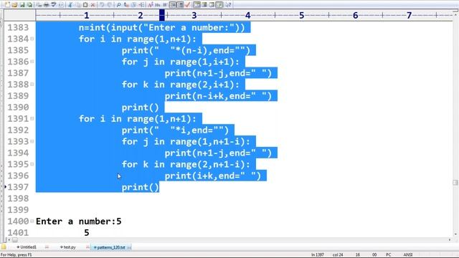Click the vertical scrollbar down arrow

point(455,234)
